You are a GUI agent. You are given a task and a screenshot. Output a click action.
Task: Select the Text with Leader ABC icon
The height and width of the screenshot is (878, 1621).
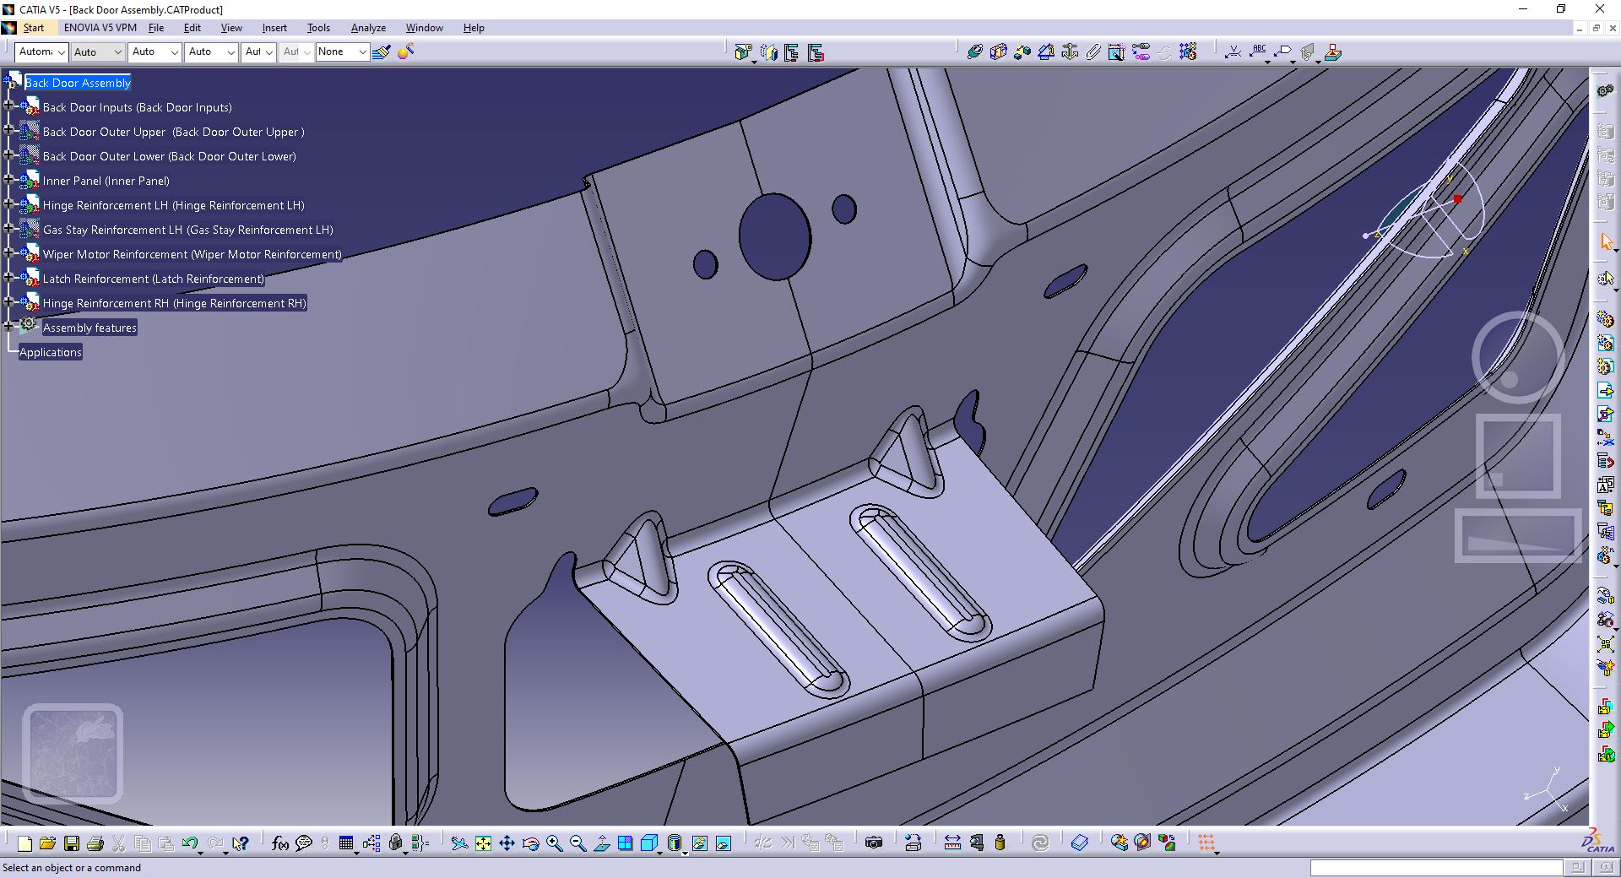click(x=1259, y=51)
